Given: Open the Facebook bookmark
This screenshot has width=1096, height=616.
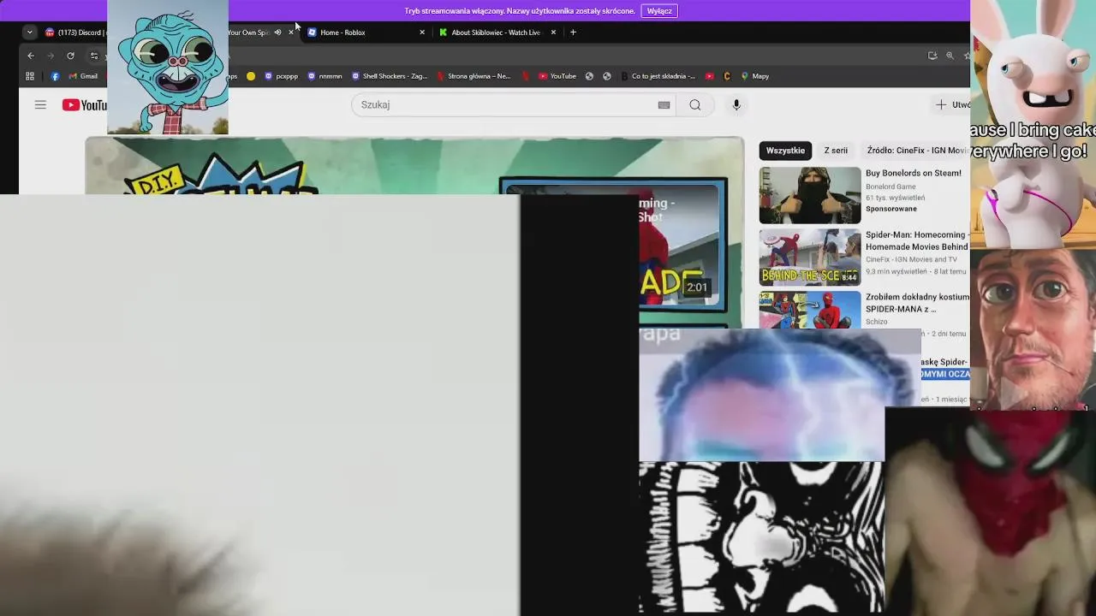Looking at the screenshot, I should tap(55, 76).
